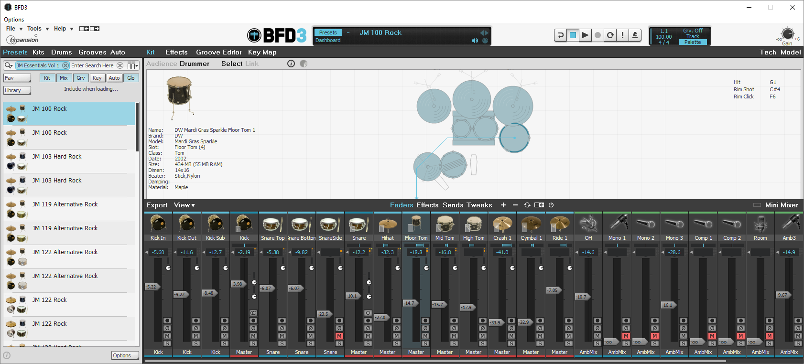The height and width of the screenshot is (364, 804).
Task: Expand the OH channel level arrow
Action: pyautogui.click(x=577, y=252)
